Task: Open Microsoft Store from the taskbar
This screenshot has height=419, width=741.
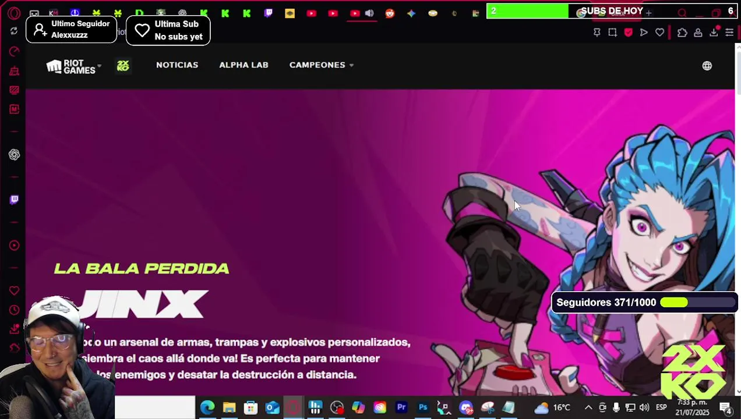Action: 250,407
